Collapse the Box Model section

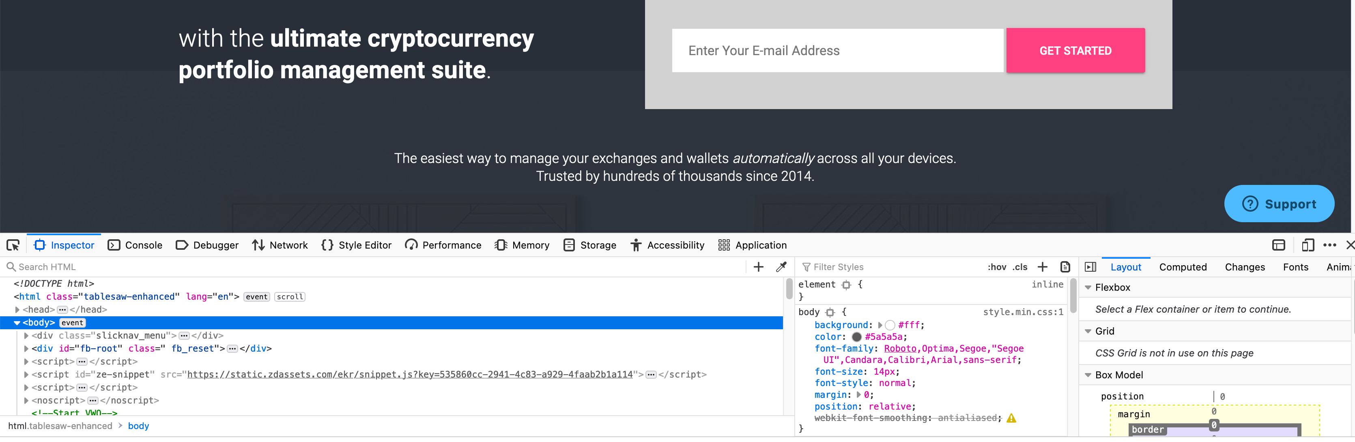coord(1088,375)
